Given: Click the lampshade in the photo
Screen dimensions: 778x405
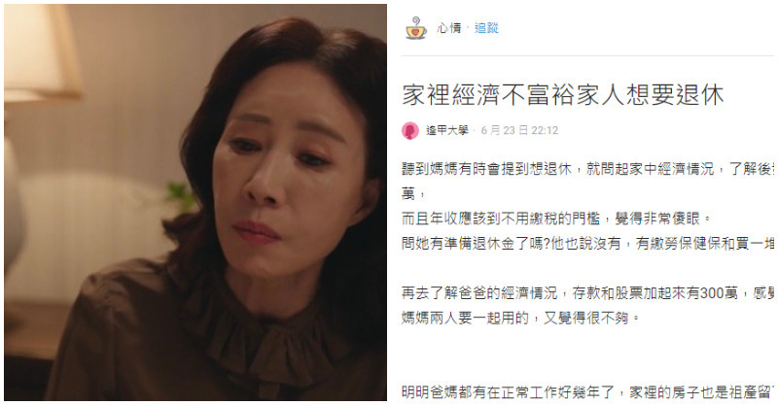Looking at the screenshot, I should click(40, 52).
